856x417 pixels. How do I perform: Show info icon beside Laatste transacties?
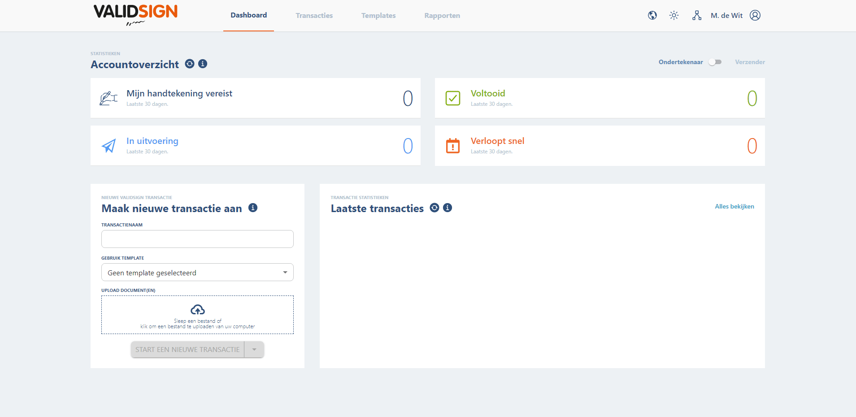tap(448, 208)
